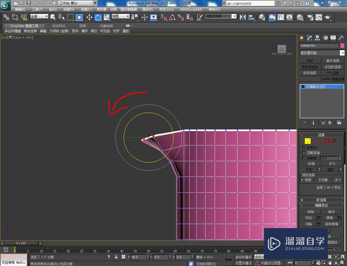Enable the 按顶点 checkbox
The width and height of the screenshot is (347, 266).
tap(304, 148)
